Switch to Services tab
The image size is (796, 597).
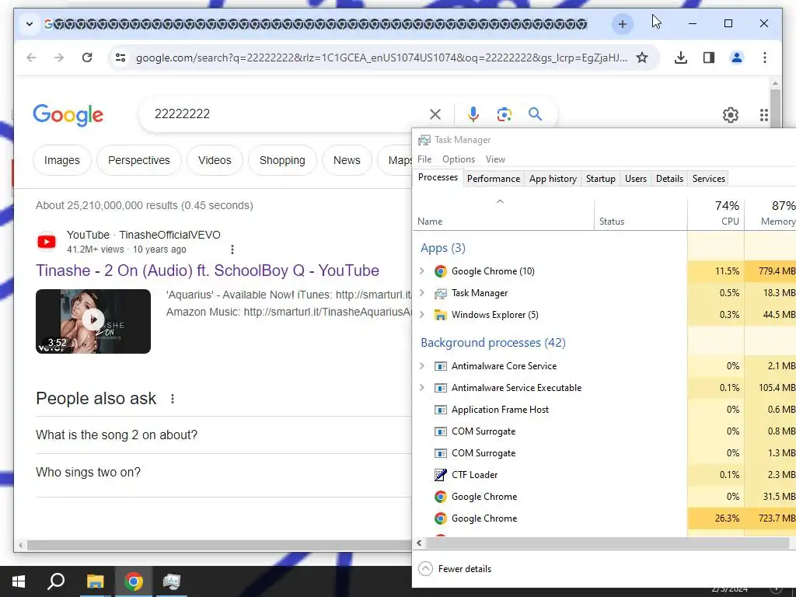click(709, 179)
